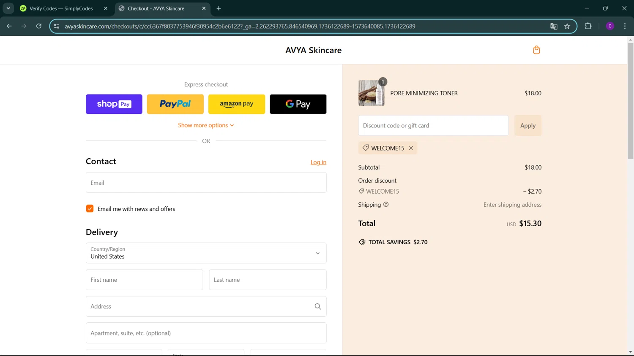Focus the First name field

pyautogui.click(x=144, y=280)
